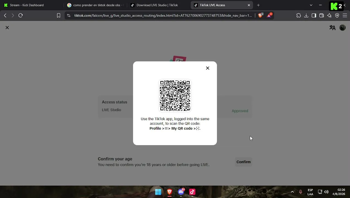Open TikTok LIVE Studio from the taskbar

[192, 192]
